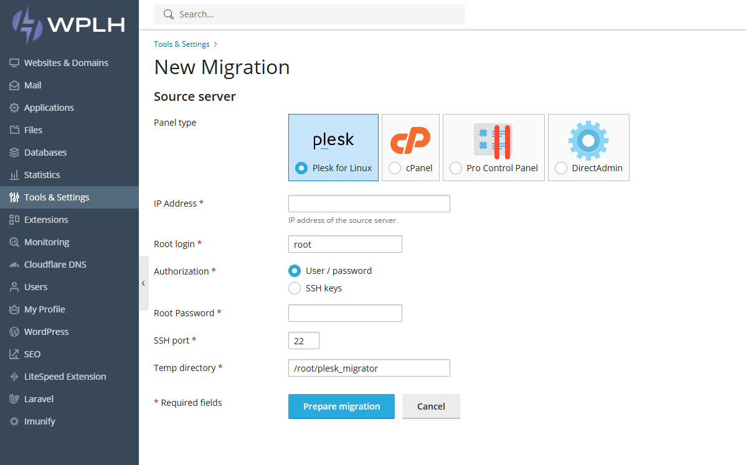Viewport: 746px width, 465px height.
Task: Click the IP Address input field
Action: pos(369,204)
